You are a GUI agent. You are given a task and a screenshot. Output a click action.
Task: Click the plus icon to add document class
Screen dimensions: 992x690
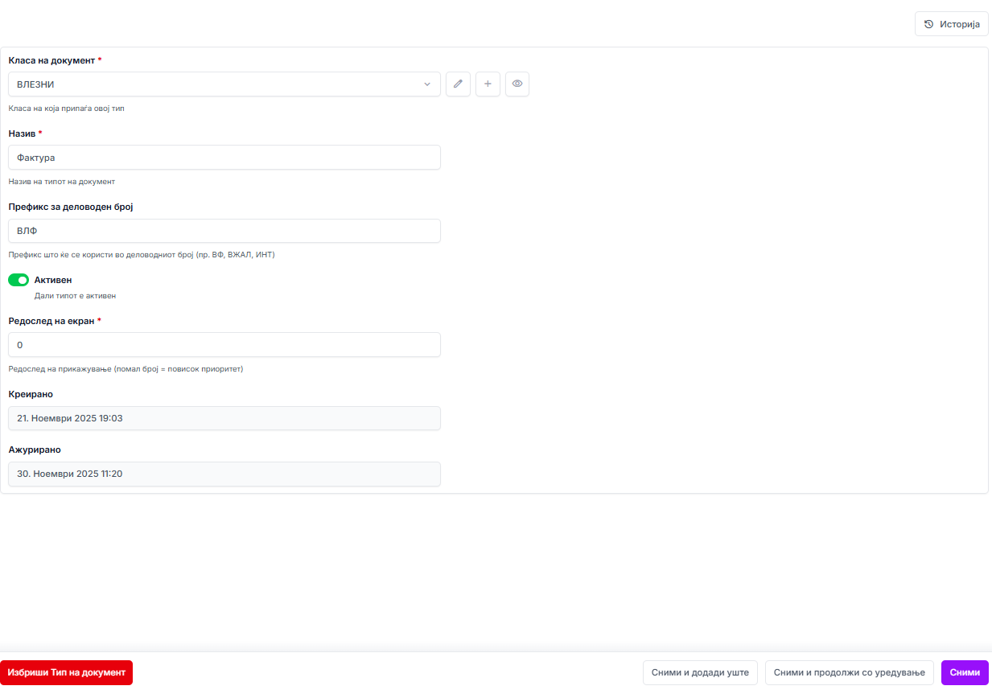click(x=488, y=84)
